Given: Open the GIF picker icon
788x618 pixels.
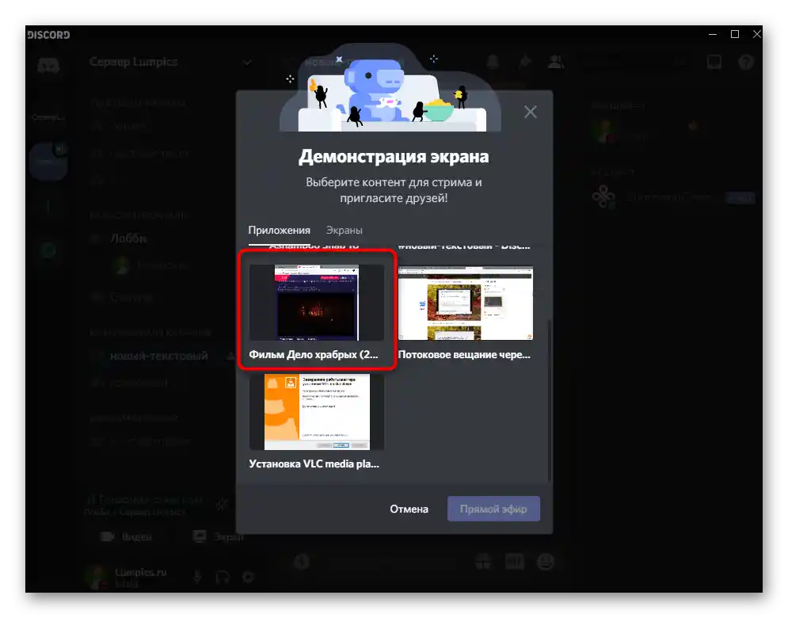Looking at the screenshot, I should (515, 561).
